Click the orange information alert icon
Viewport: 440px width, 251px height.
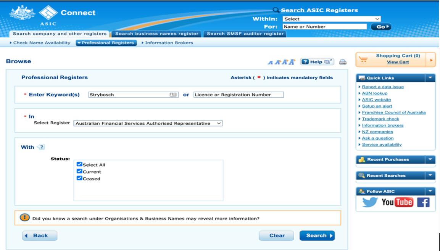click(25, 217)
